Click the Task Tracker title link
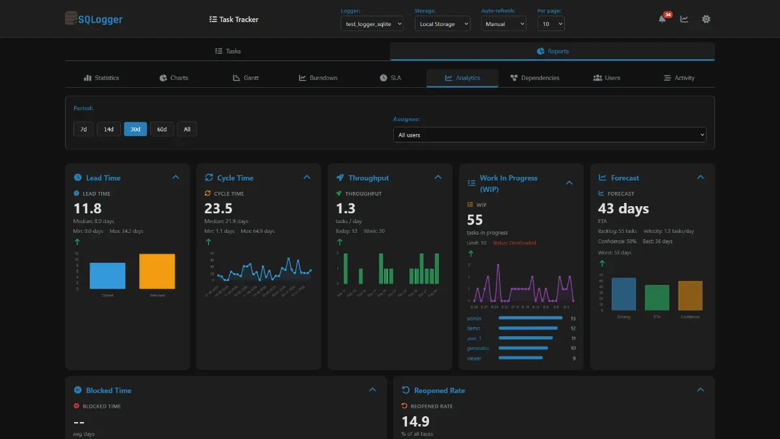The height and width of the screenshot is (439, 780). [234, 20]
